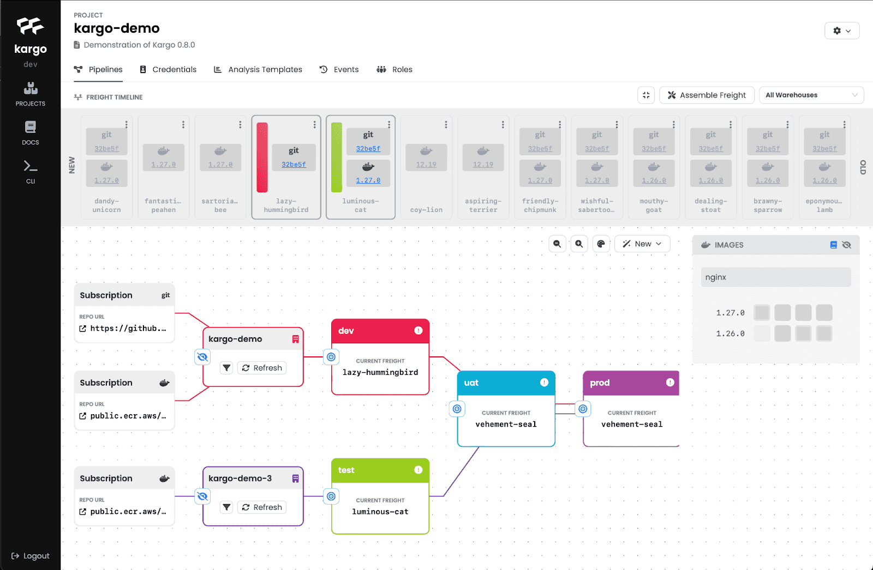Click the target icon on dev stage
This screenshot has height=570, width=873.
click(331, 357)
